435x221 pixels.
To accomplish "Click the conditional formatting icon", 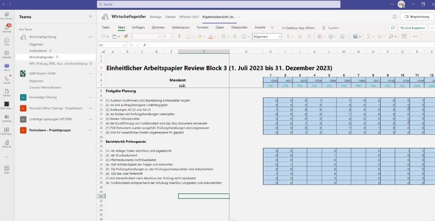I will [319, 37].
